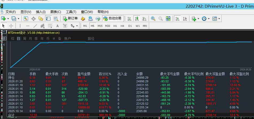
Task: Tile windows with the grid icon
Action: [168, 19]
